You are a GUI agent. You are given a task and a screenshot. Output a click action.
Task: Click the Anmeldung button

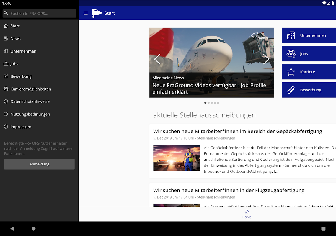(39, 164)
